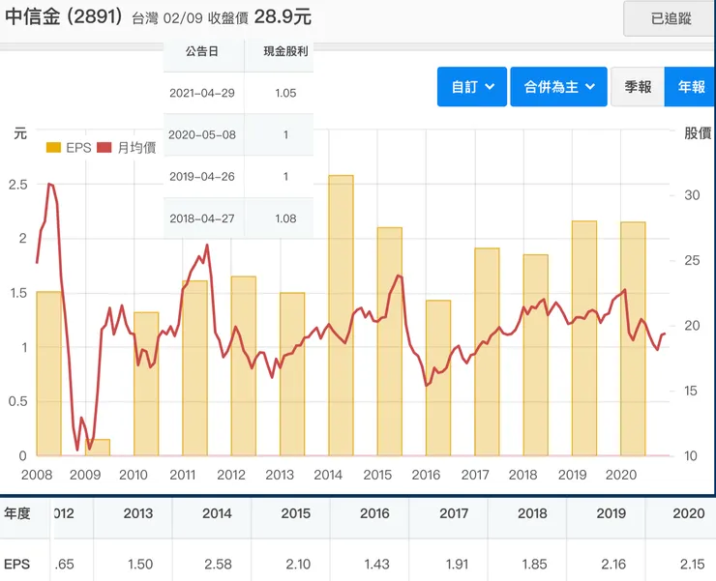Click the 現金股利 column header

point(285,51)
